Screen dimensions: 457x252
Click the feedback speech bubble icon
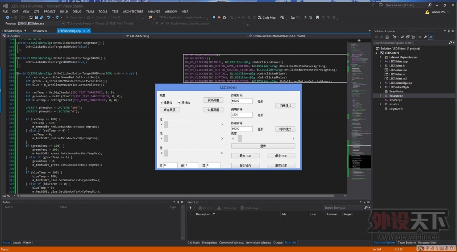380,5
